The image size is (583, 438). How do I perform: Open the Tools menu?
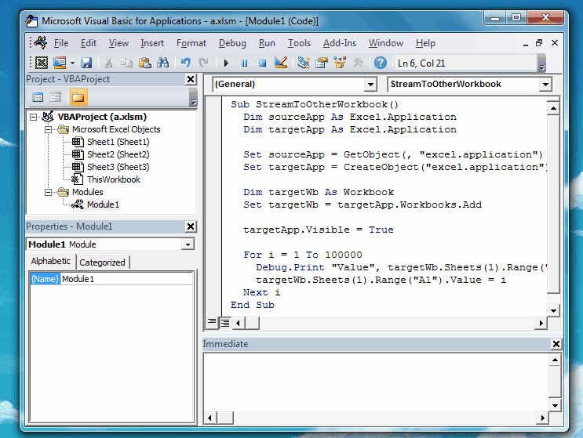[299, 43]
